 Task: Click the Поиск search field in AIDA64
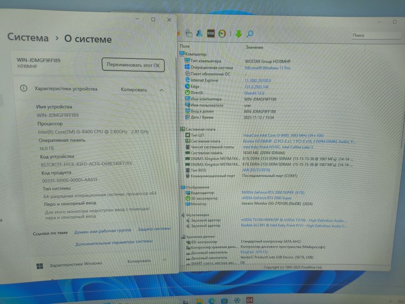tap(377, 36)
